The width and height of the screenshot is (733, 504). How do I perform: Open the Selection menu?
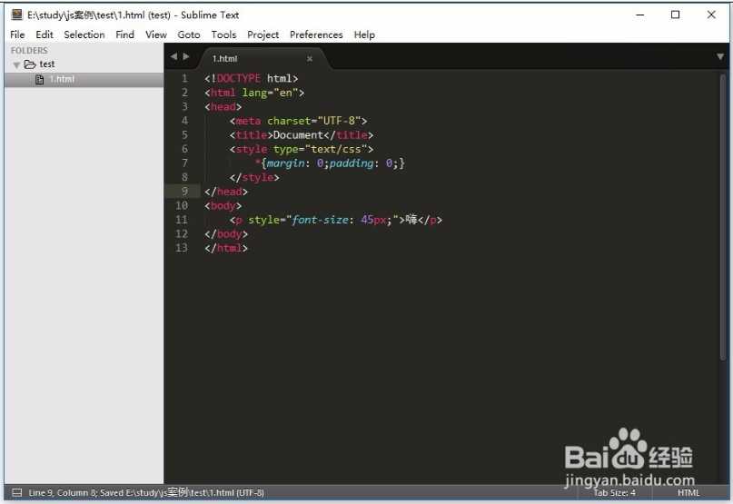pyautogui.click(x=84, y=35)
